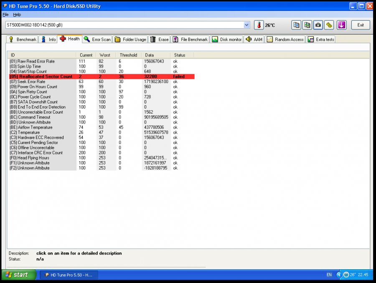
Task: Select the Interface CRC Error Count row
Action: (x=102, y=153)
